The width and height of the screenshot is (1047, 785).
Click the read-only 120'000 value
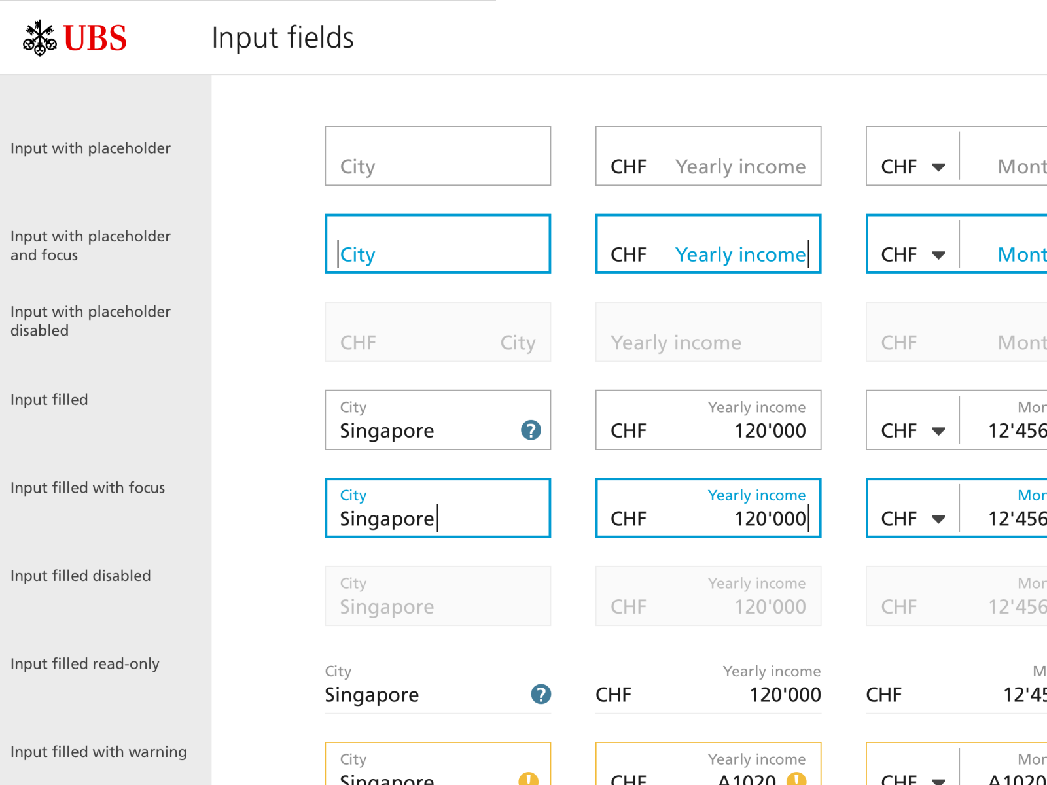(785, 695)
